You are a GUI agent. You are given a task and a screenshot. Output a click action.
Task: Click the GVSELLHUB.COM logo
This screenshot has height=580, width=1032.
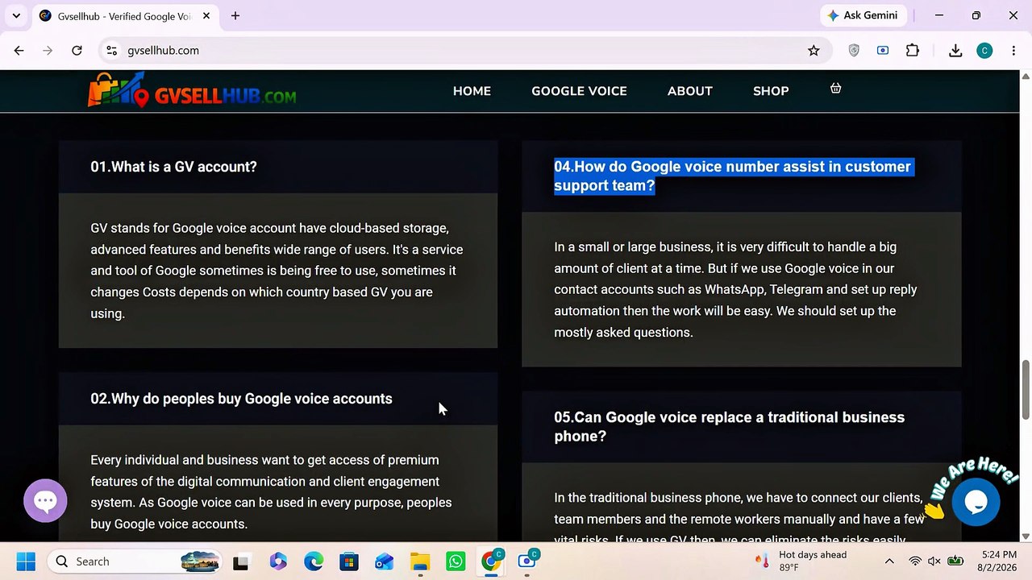192,91
